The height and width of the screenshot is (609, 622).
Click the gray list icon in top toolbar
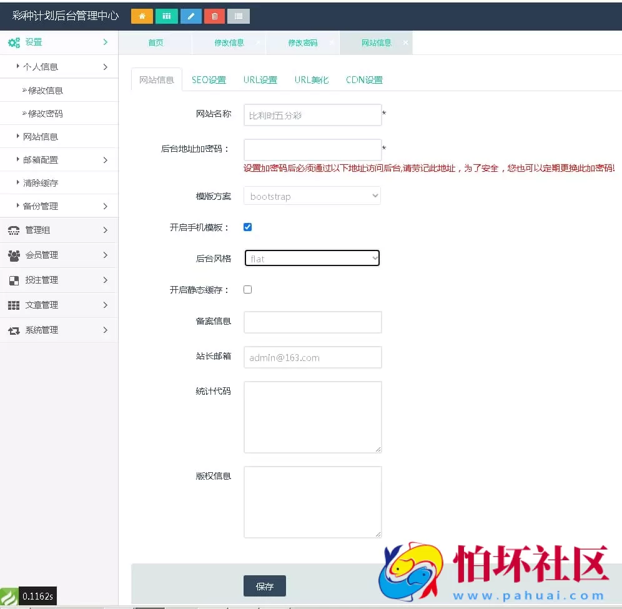point(238,16)
